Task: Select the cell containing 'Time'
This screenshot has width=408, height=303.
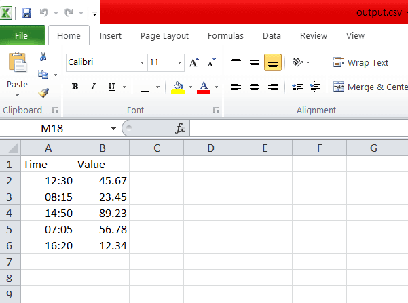Action: point(48,164)
